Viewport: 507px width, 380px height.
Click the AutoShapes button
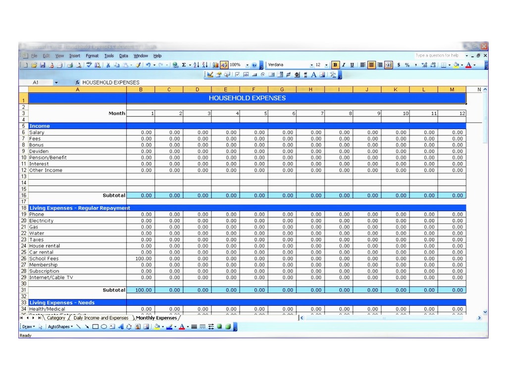[x=60, y=327]
